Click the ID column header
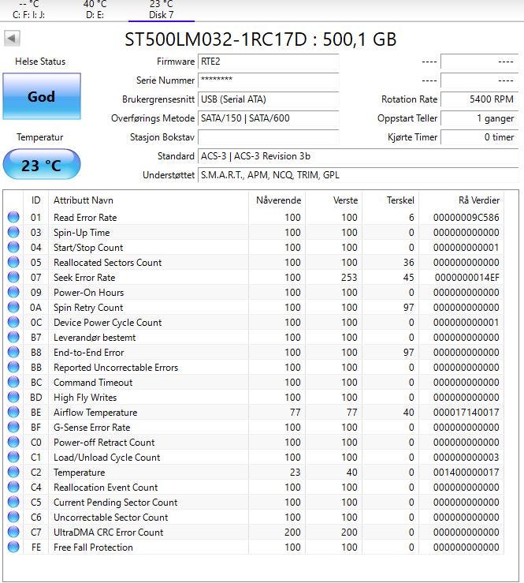This screenshot has height=583, width=524. point(36,200)
